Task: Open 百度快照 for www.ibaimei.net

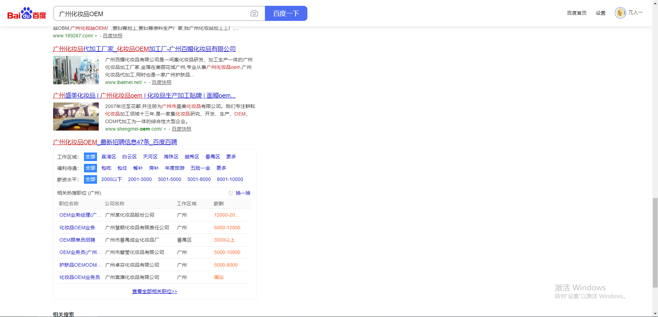Action: click(x=161, y=82)
